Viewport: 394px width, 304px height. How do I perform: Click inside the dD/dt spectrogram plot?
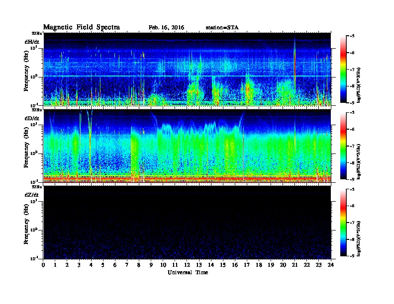[x=187, y=146]
